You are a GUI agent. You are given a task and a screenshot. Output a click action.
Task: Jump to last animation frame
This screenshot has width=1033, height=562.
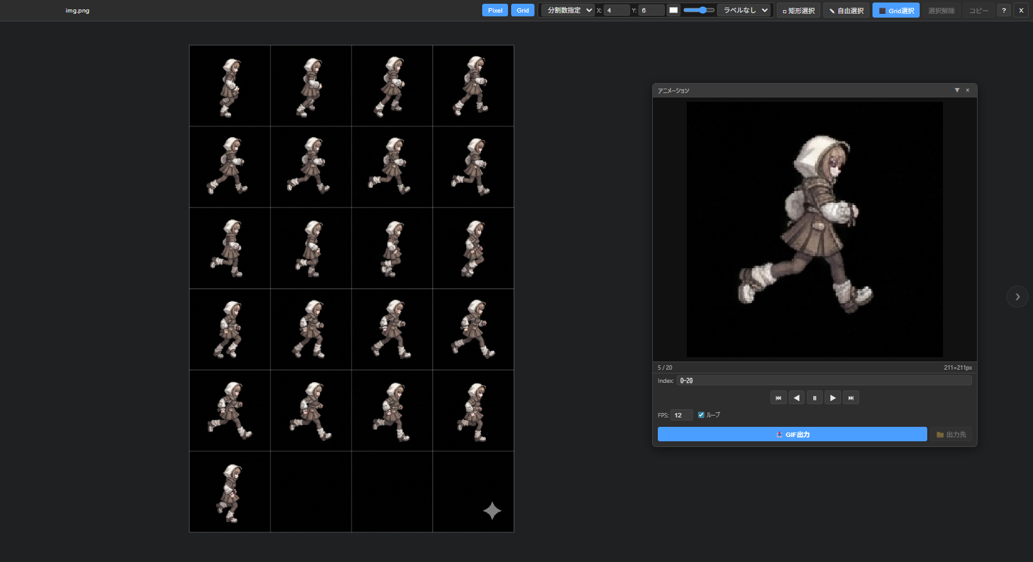click(851, 398)
